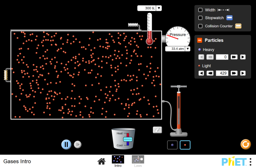Select the heavy particle type button
256x168 pixels.
[x=172, y=145]
